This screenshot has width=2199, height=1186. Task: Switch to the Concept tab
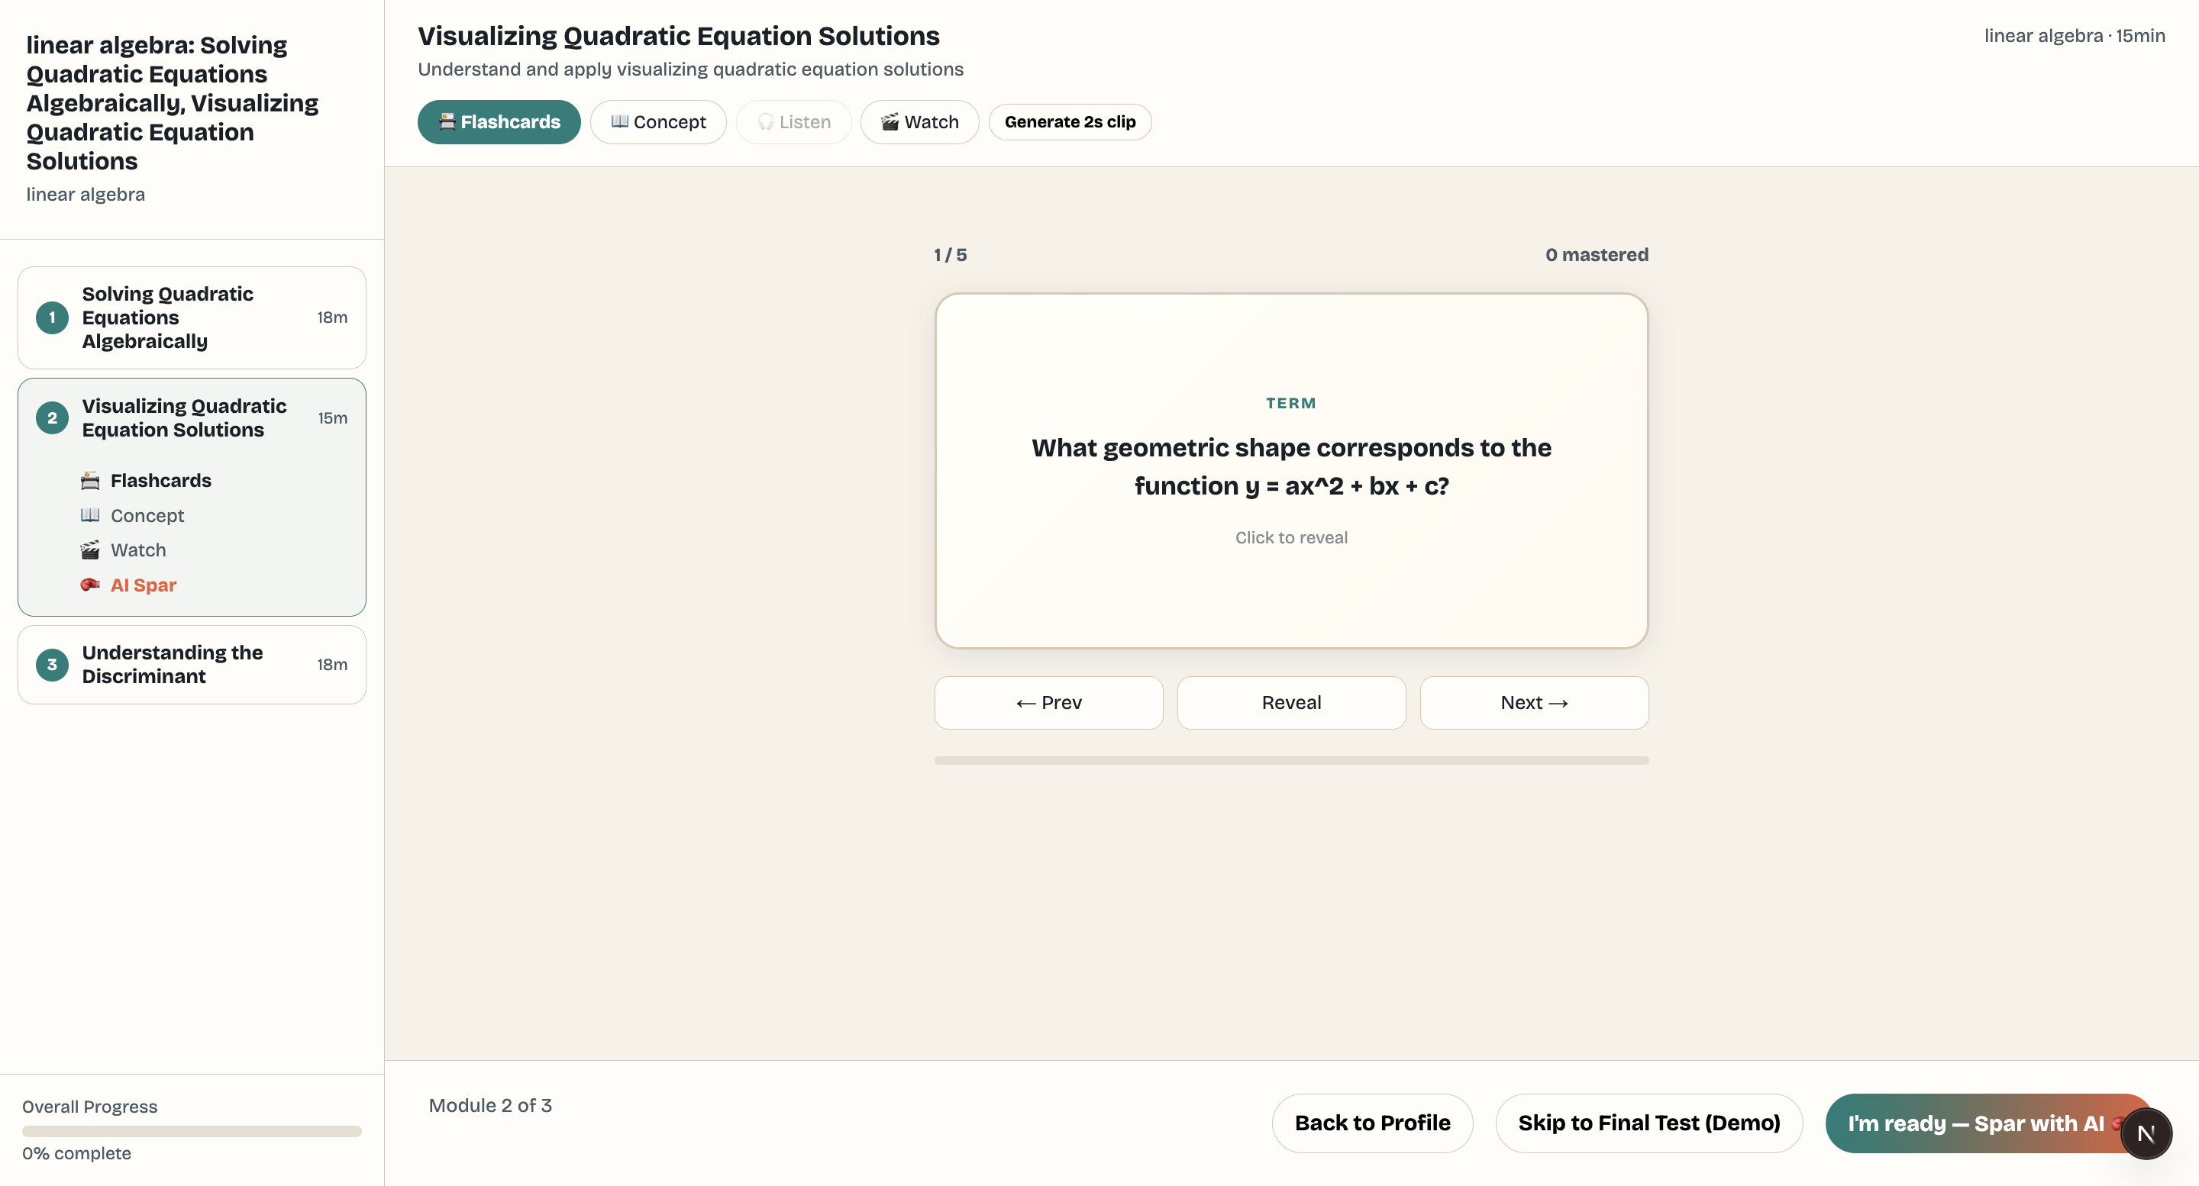point(658,122)
